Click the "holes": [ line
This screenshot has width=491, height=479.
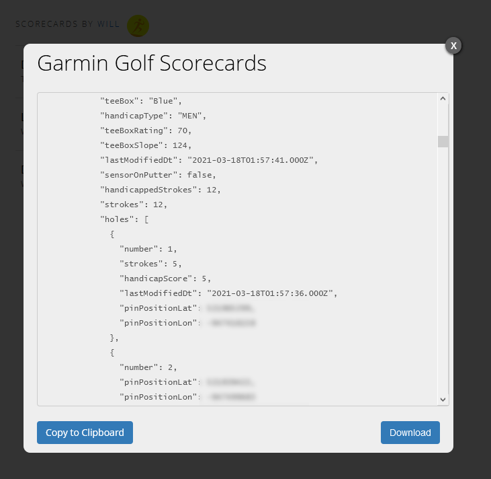124,219
